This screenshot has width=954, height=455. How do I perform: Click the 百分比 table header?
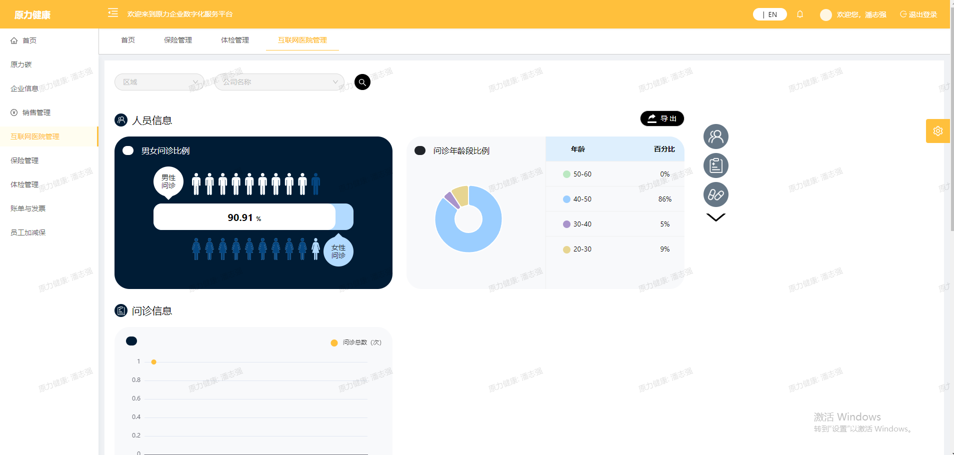[x=664, y=149]
